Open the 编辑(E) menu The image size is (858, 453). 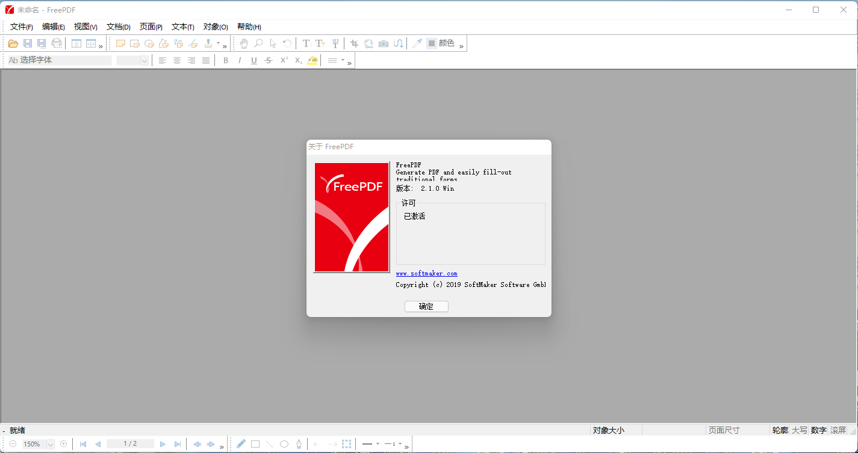coord(54,27)
